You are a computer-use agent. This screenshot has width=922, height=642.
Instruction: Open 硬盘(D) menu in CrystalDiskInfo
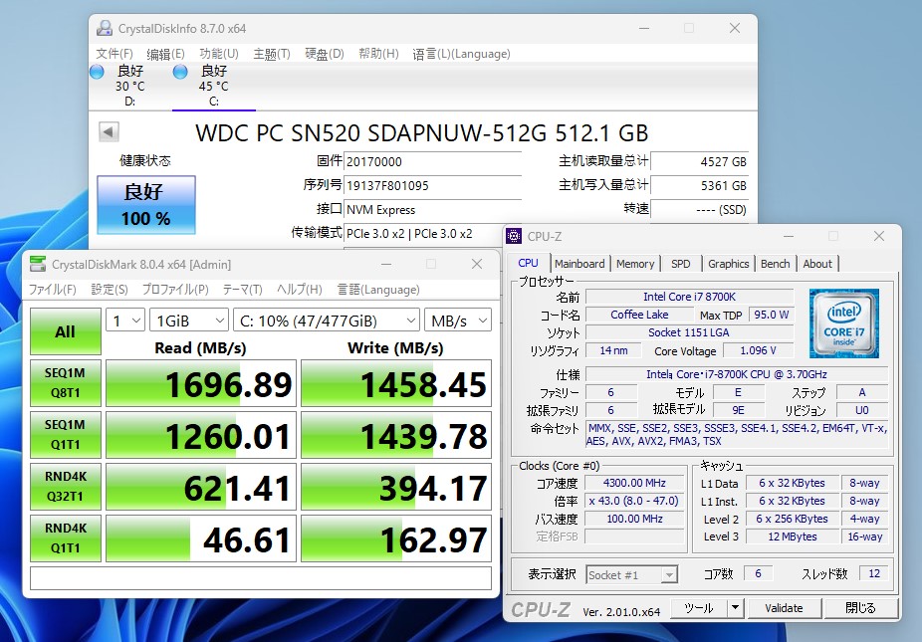(324, 54)
